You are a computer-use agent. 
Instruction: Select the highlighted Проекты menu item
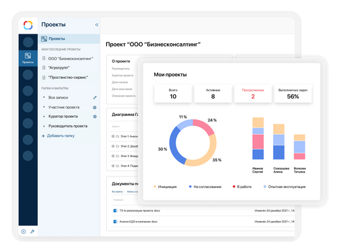click(x=69, y=38)
